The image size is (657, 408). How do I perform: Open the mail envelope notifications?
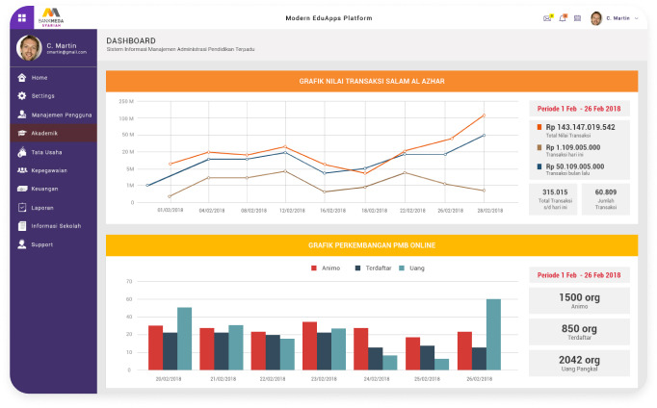[548, 18]
